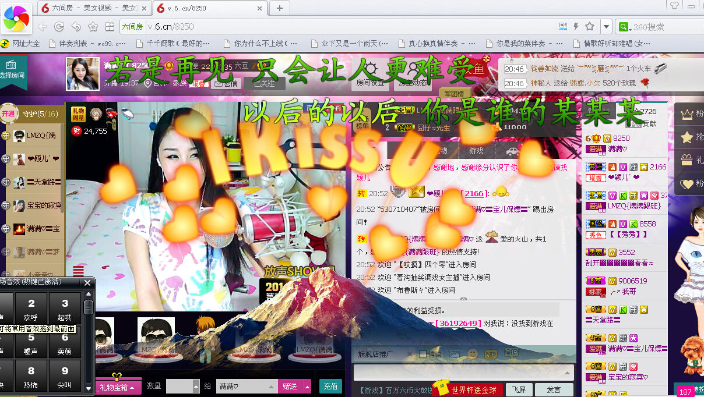The image size is (704, 397).
Task: Click sound effect 8 恐怖
Action: tap(31, 377)
